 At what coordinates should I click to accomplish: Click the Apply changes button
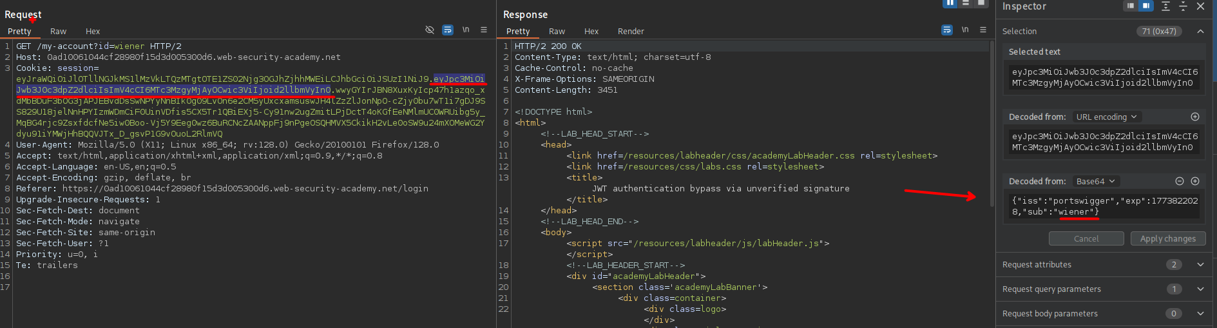point(1167,238)
